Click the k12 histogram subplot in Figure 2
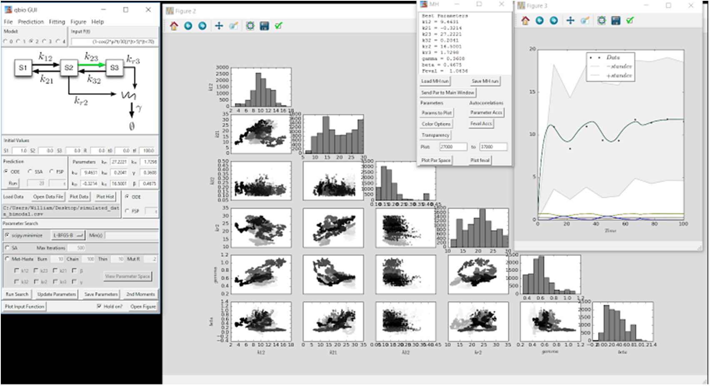Screen dimensions: 710x386 tap(261, 87)
